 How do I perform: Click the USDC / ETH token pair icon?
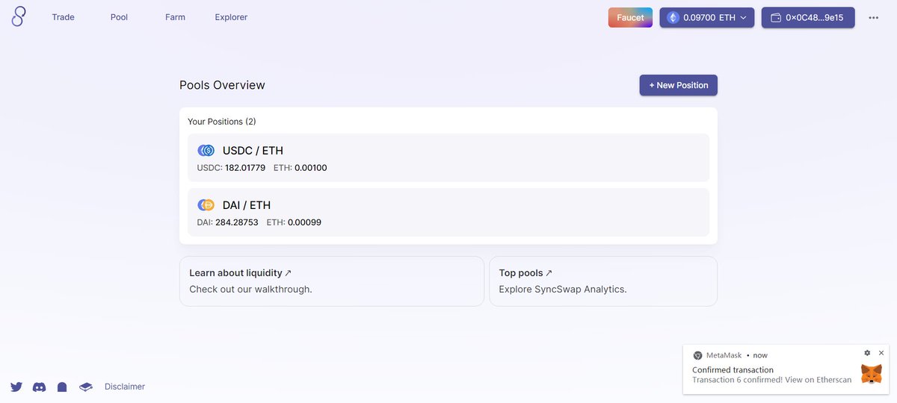(206, 151)
